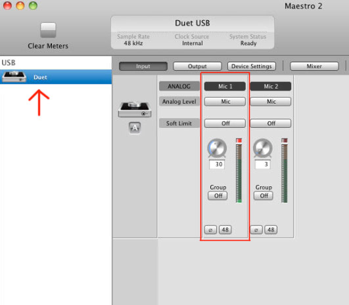This screenshot has height=305, width=349.
Task: Open the Mixer view
Action: (x=314, y=66)
